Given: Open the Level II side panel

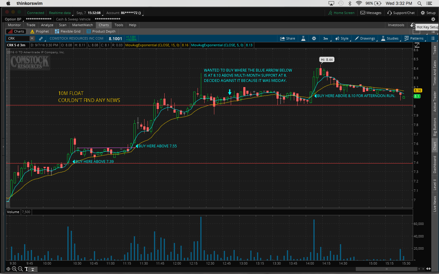Looking at the screenshot, I should coord(435,185).
